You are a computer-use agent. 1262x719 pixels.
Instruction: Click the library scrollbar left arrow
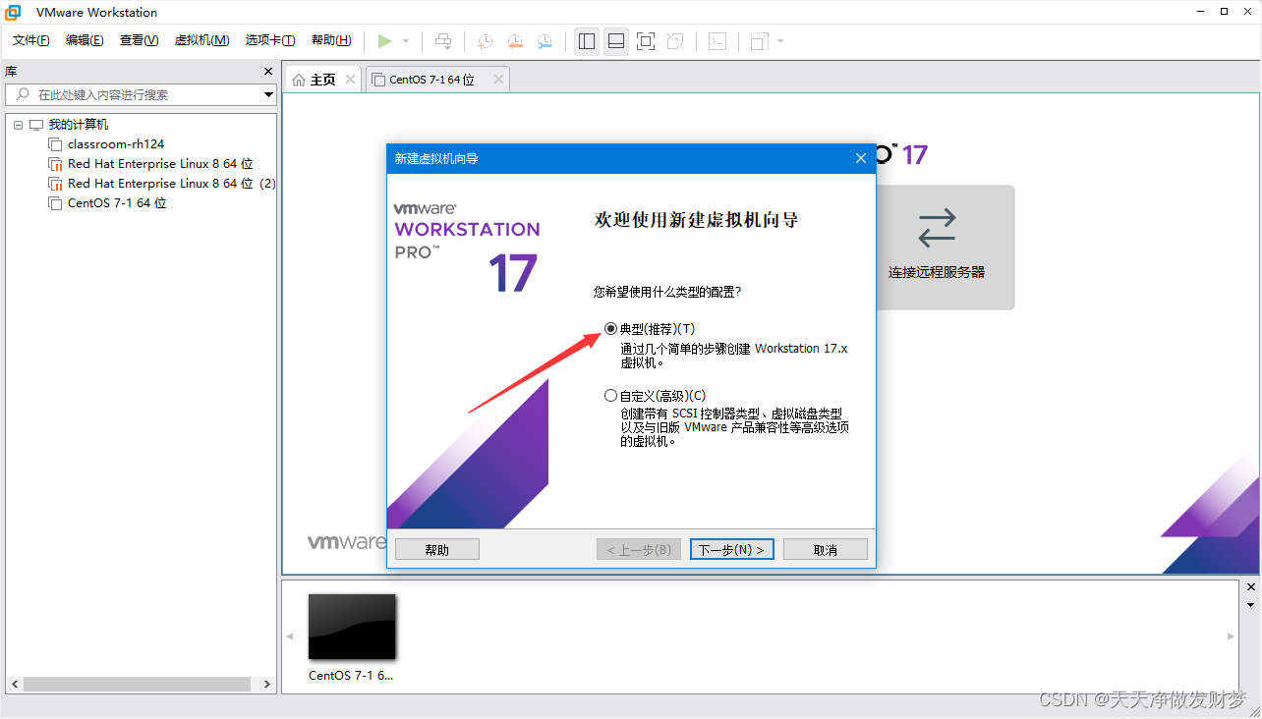pyautogui.click(x=14, y=684)
